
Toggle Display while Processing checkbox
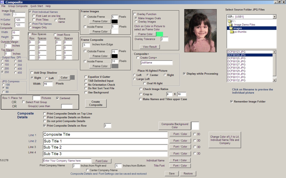184,73
